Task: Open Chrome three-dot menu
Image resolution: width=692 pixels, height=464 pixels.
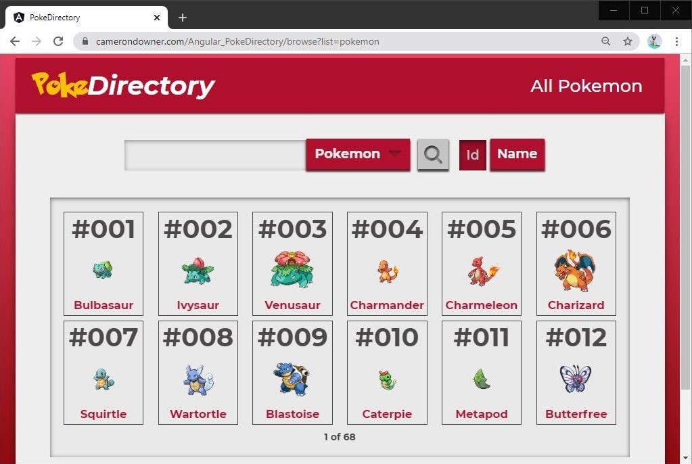Action: tap(676, 41)
